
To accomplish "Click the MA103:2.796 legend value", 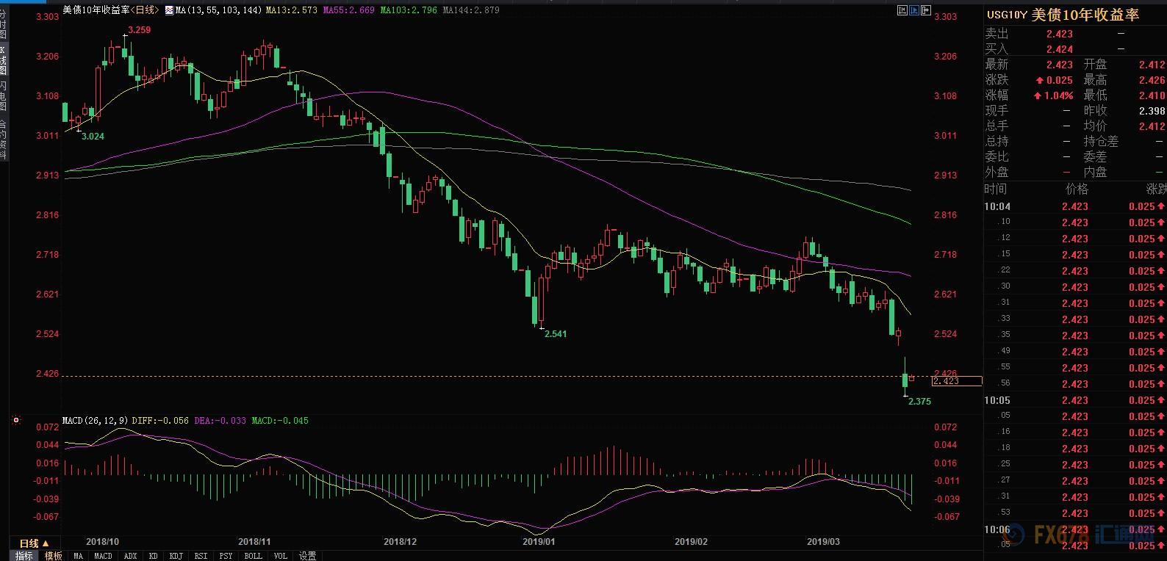I will pyautogui.click(x=409, y=10).
